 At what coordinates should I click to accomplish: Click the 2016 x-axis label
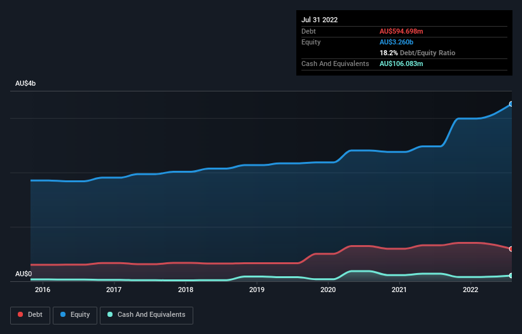pyautogui.click(x=43, y=290)
